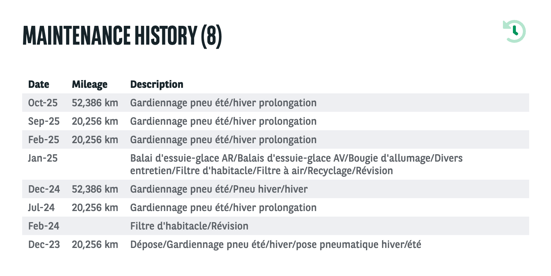
Task: Select the Jul-24 date cell
Action: (41, 208)
